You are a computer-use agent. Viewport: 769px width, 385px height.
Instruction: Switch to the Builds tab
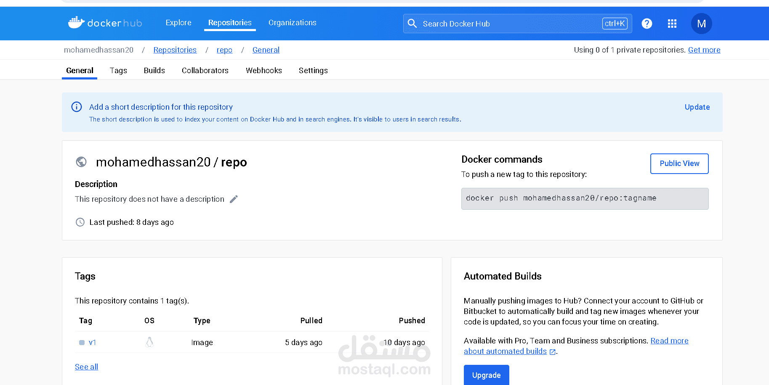[x=154, y=71]
